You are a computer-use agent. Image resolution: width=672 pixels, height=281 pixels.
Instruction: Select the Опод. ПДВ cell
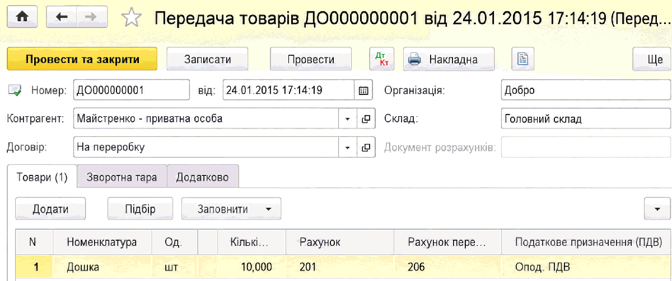click(x=586, y=266)
